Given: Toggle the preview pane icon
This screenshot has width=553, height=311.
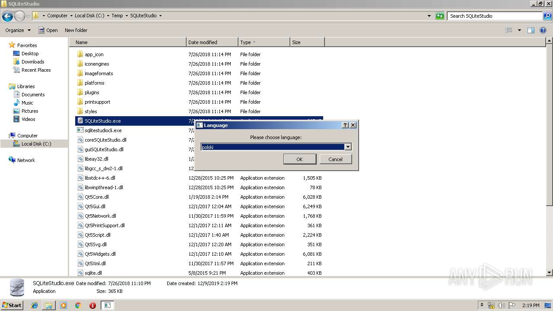Looking at the screenshot, I should click(531, 30).
